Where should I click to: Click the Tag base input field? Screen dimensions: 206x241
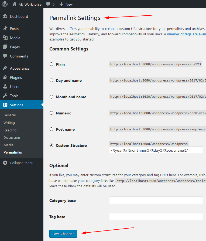point(156,216)
